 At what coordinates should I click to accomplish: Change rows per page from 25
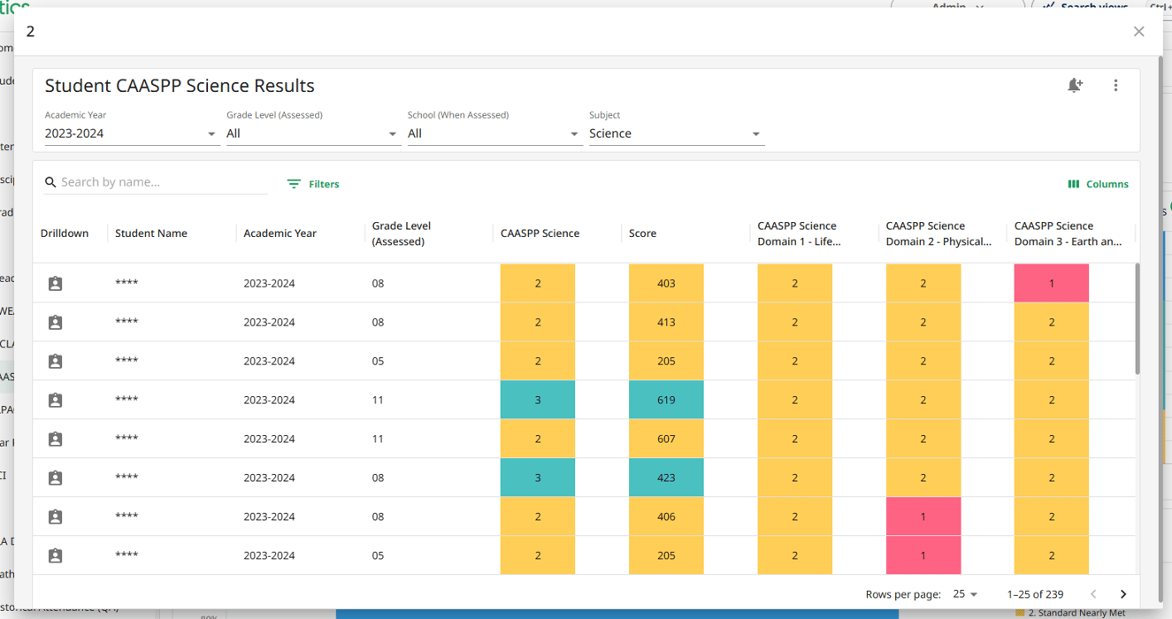pyautogui.click(x=965, y=594)
